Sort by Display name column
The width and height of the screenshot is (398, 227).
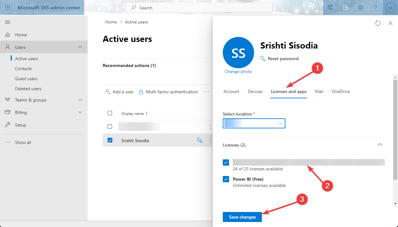[135, 113]
